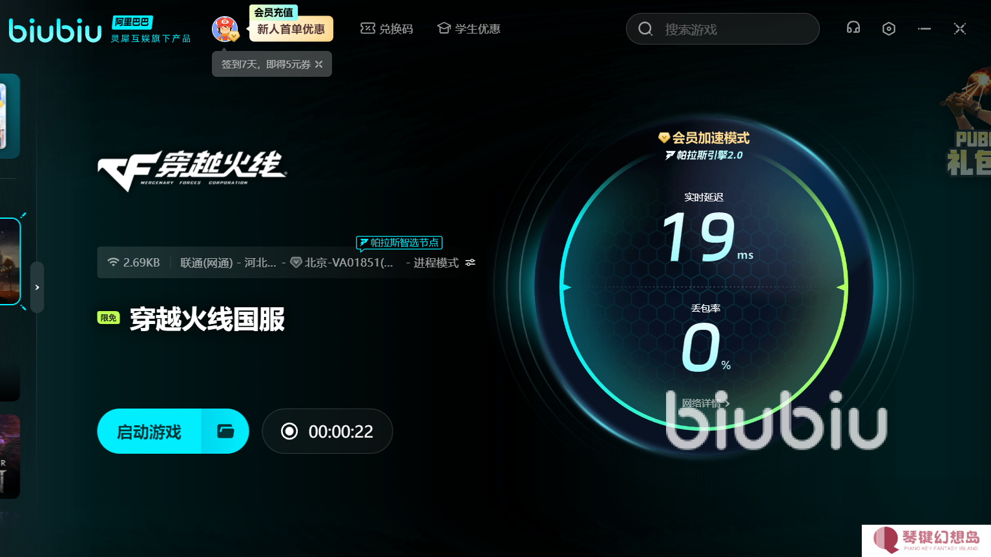
Task: Click the 搜索游戏 search field
Action: pyautogui.click(x=722, y=29)
